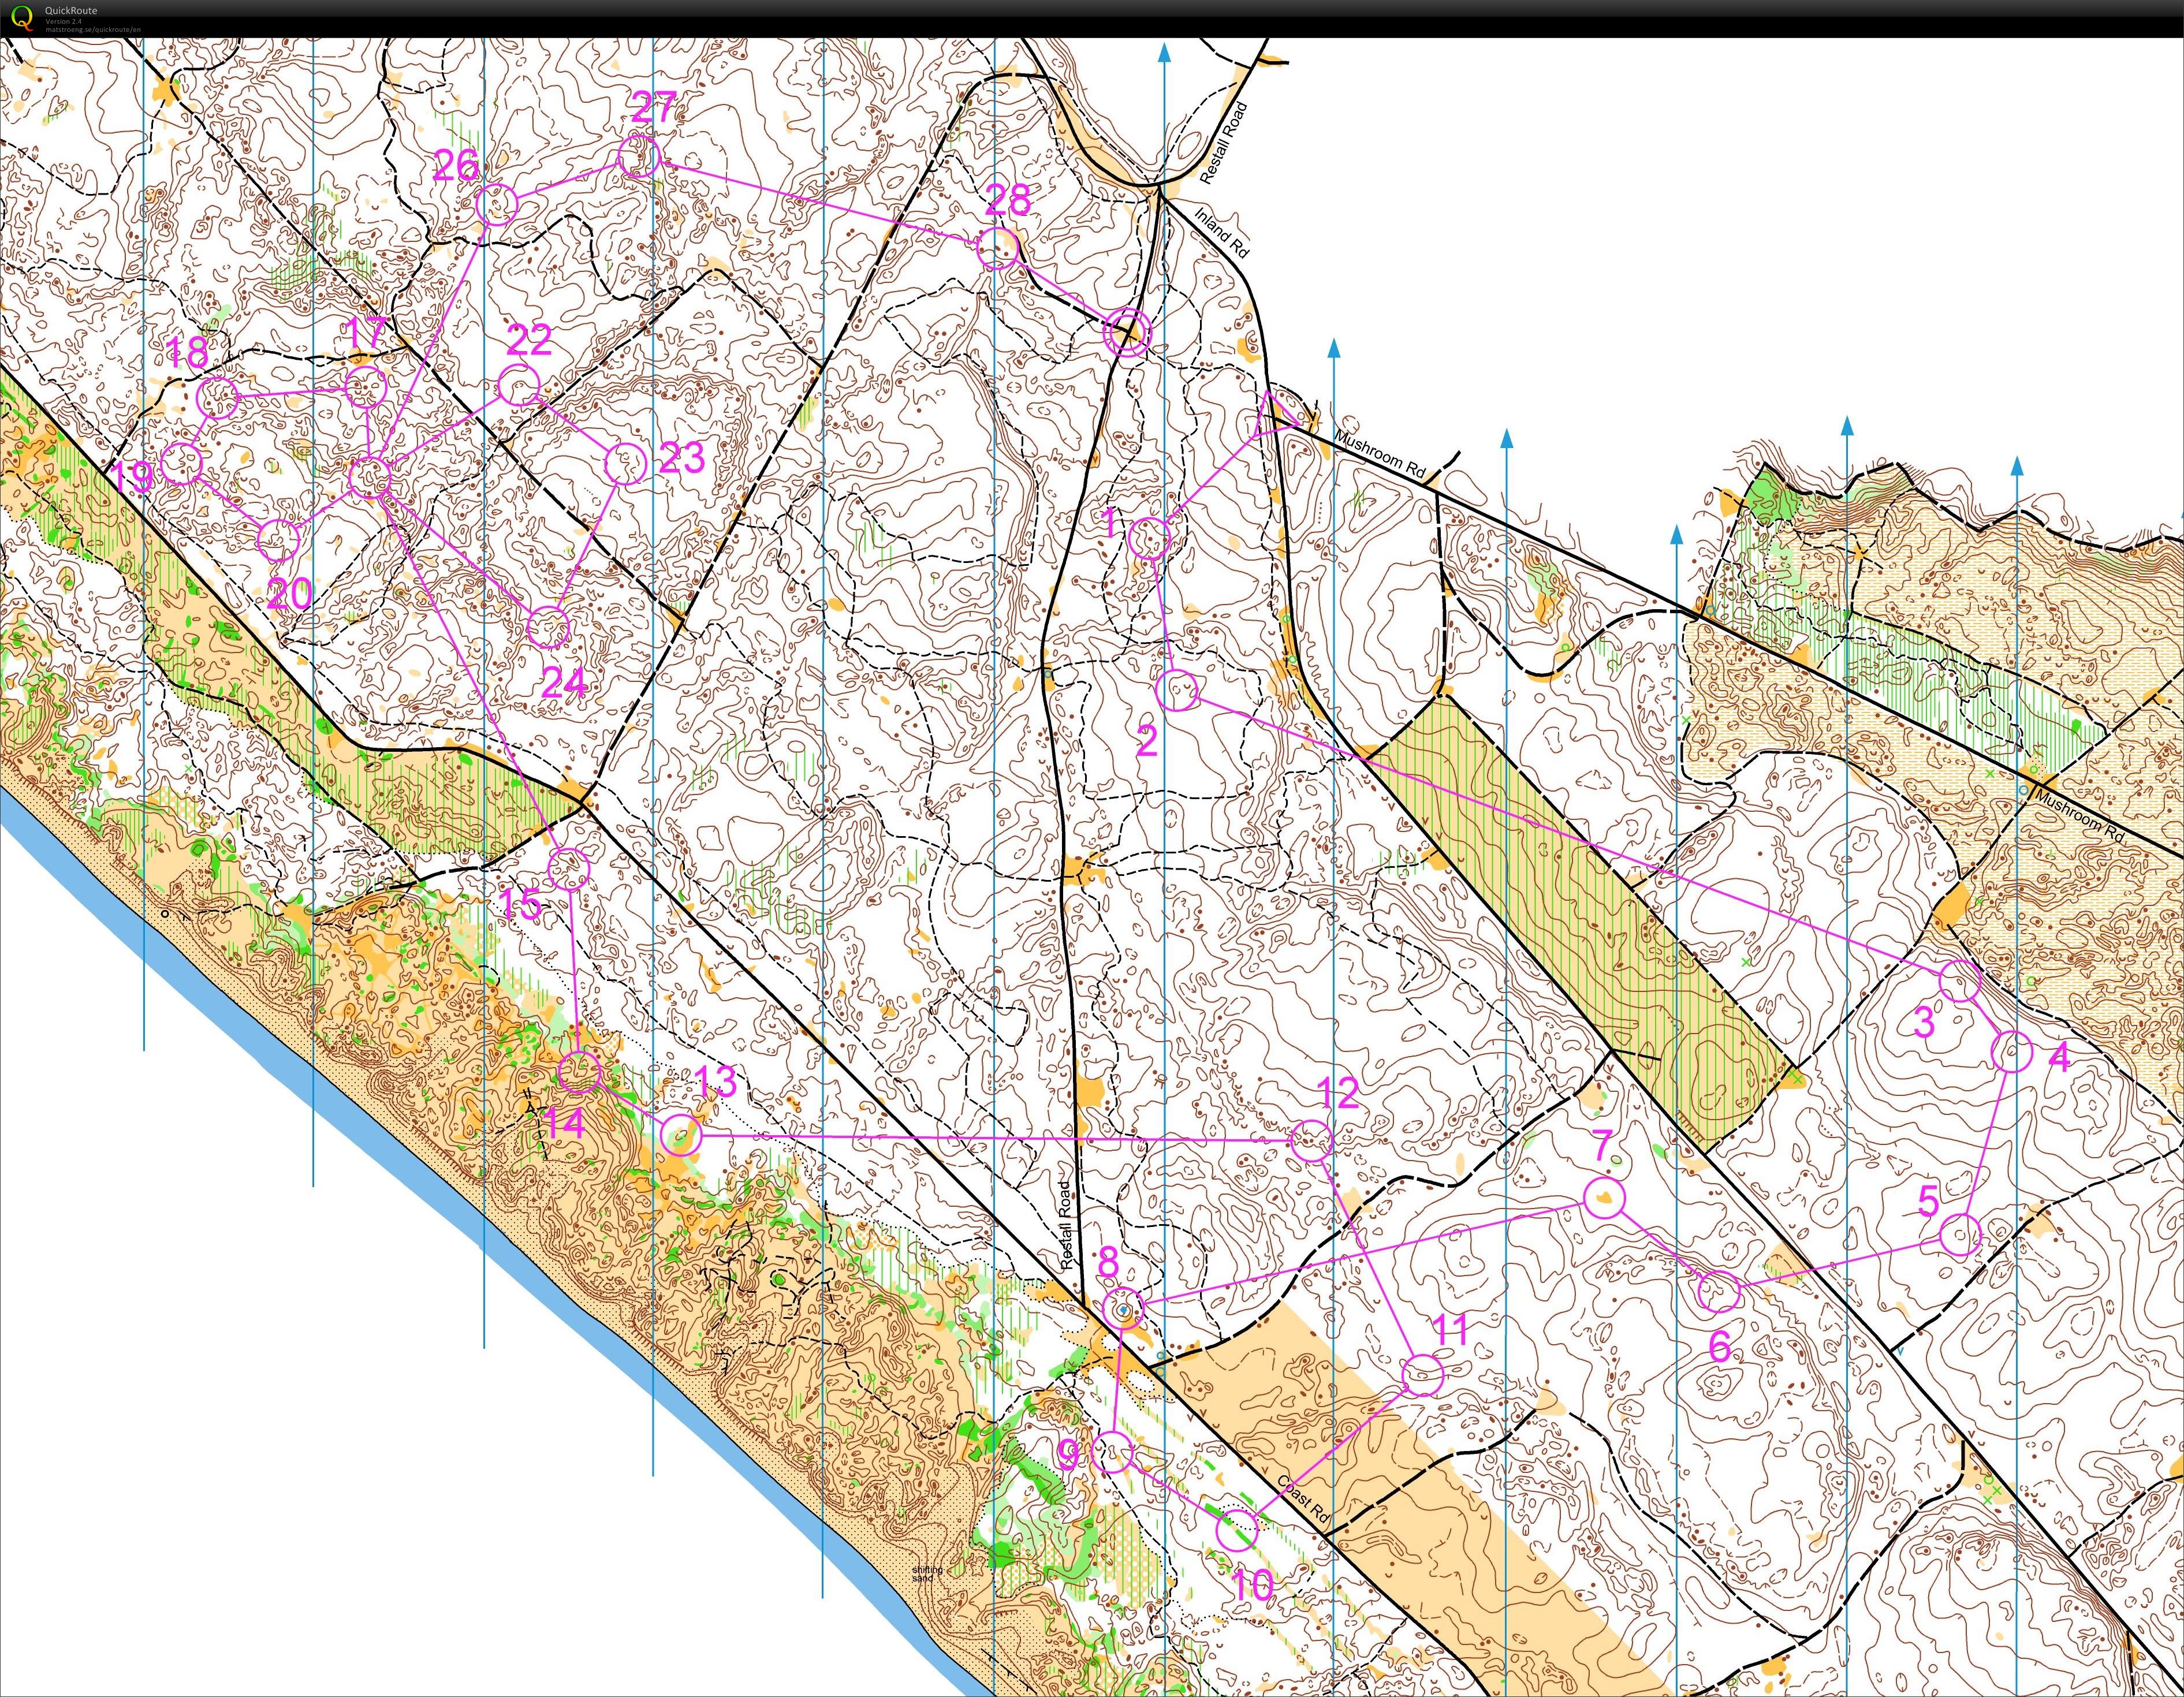Select control circle 23
The image size is (2184, 1697).
point(626,463)
